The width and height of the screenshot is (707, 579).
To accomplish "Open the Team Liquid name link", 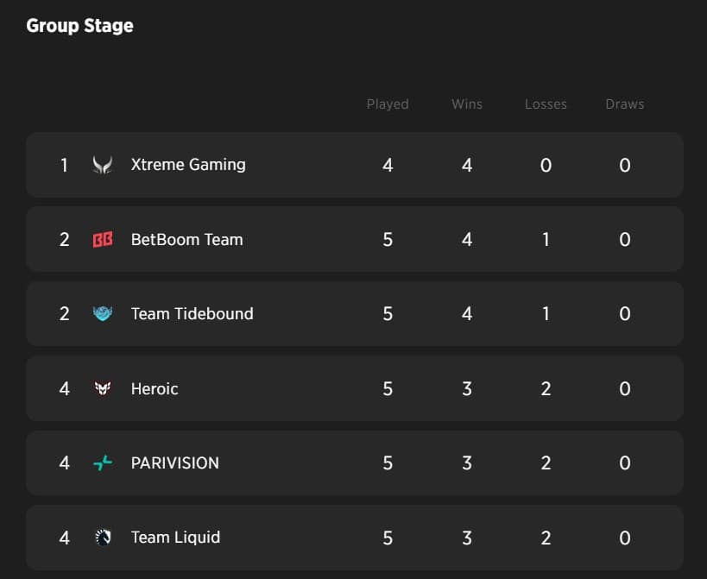I will 175,537.
